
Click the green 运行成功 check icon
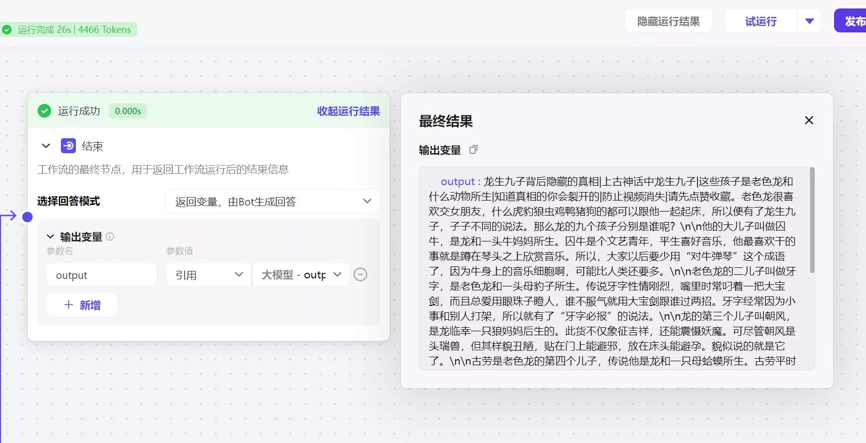44,111
